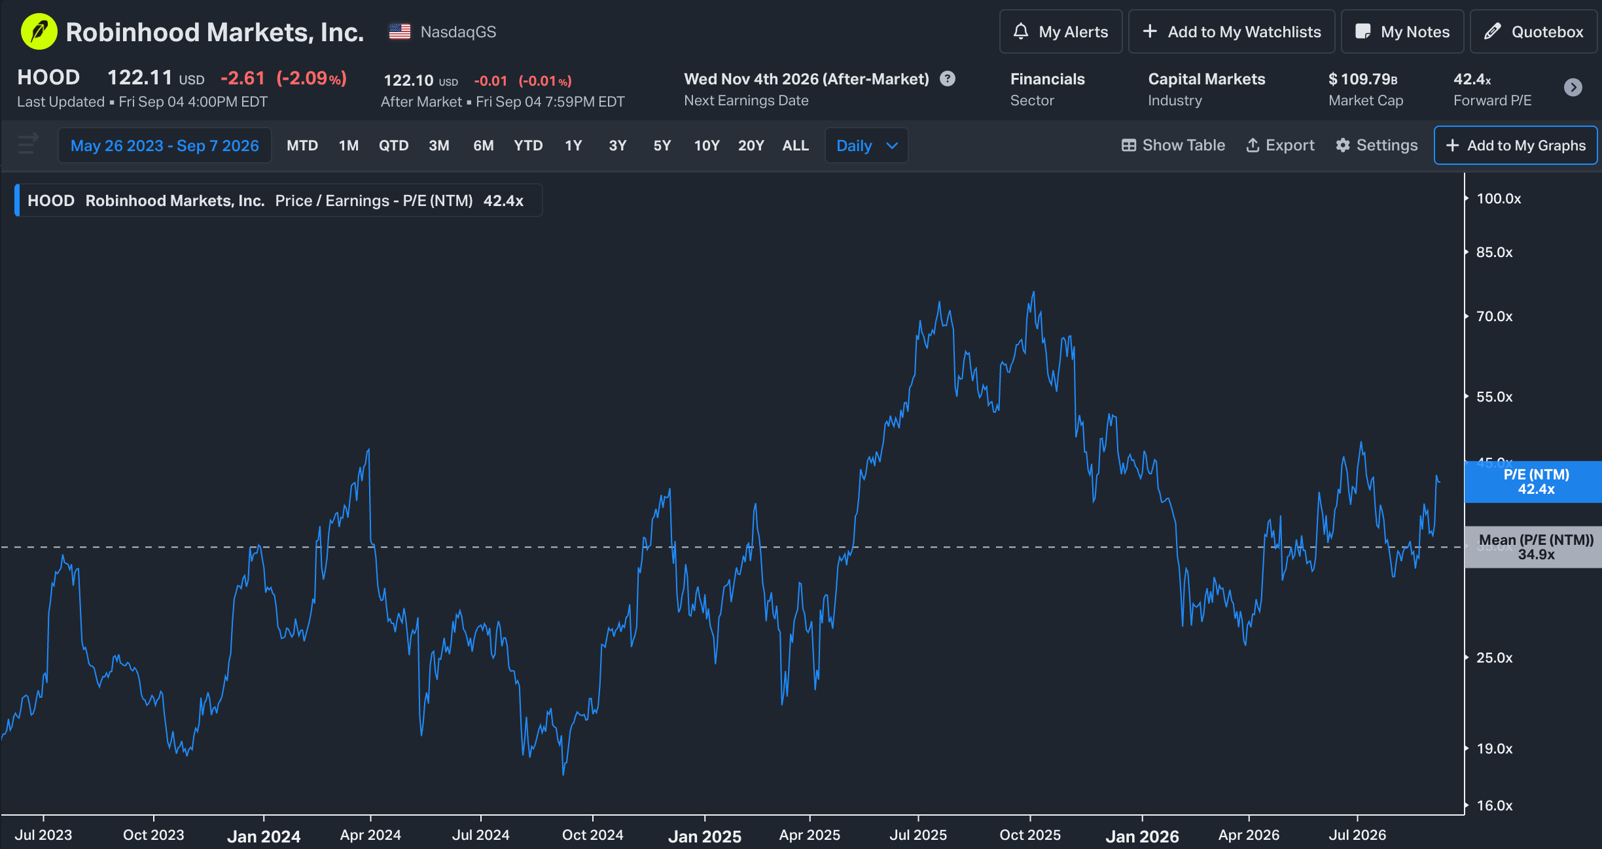Open the Daily frequency dropdown

[866, 145]
